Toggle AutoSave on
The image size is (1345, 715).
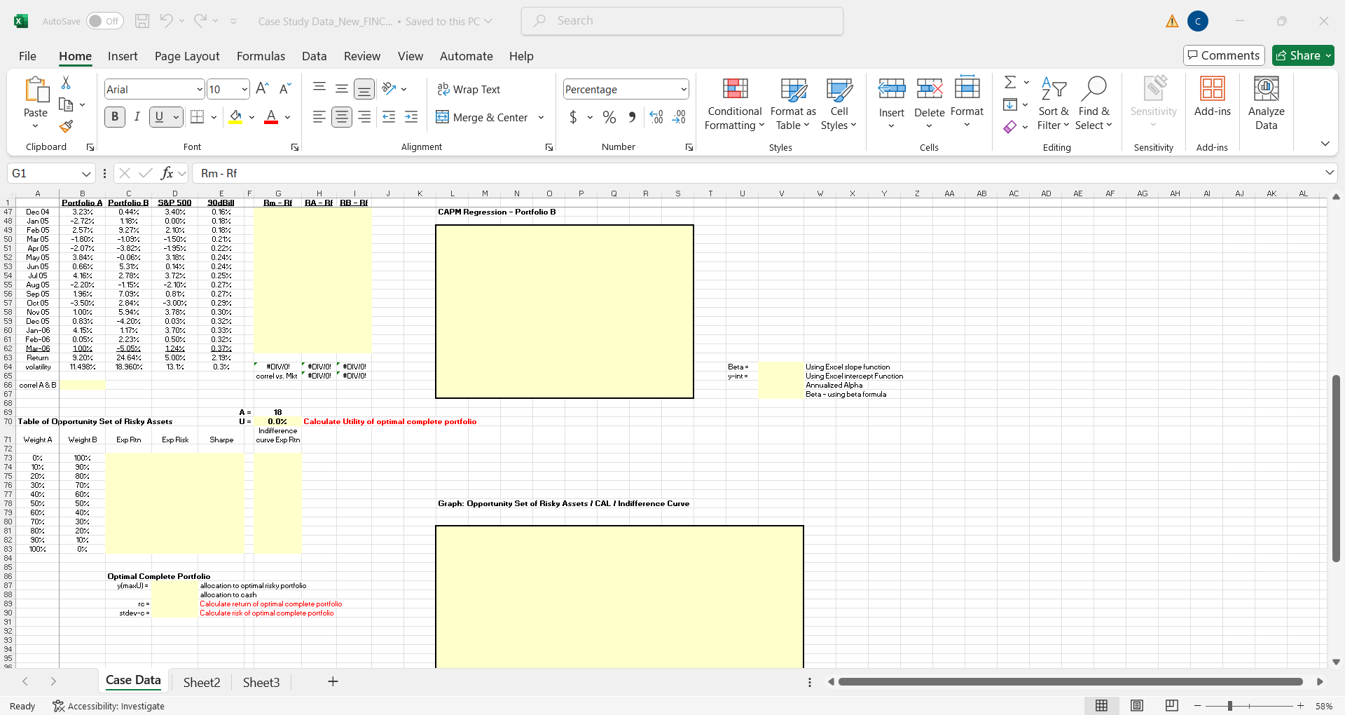tap(104, 21)
